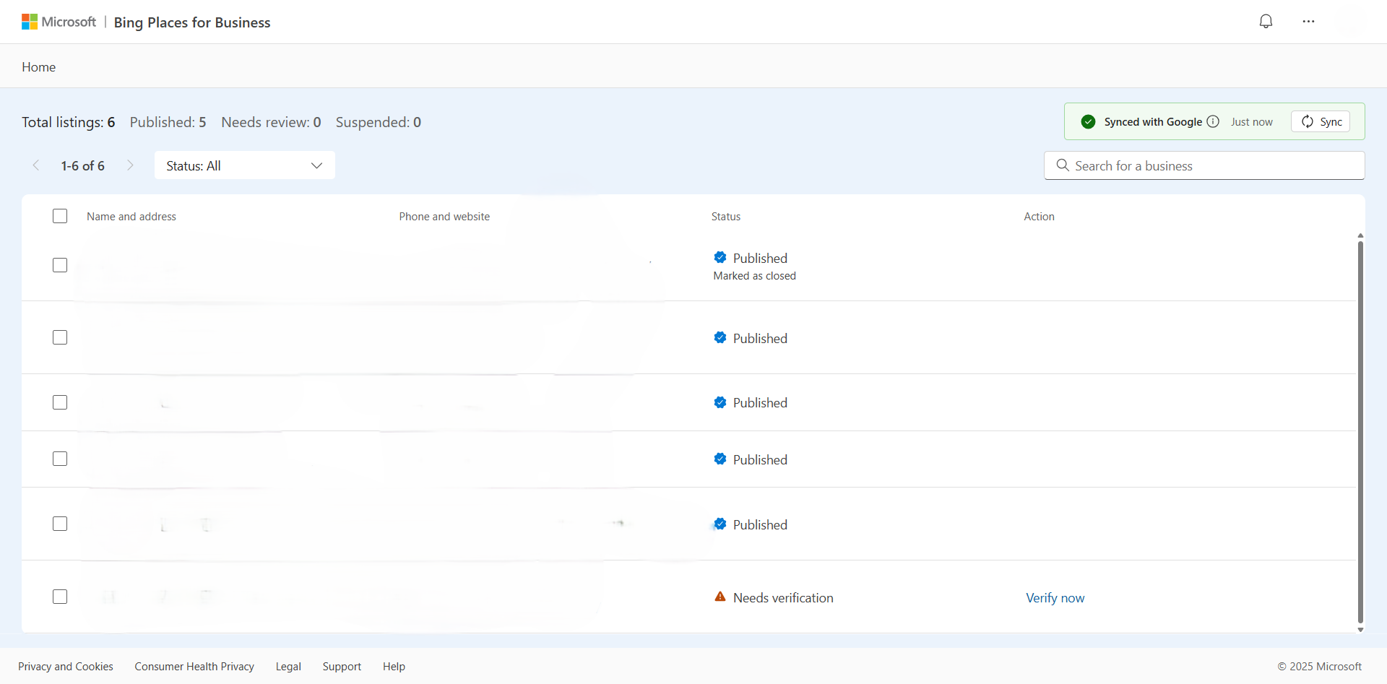This screenshot has width=1387, height=684.
Task: Click the info icon next to Synced with Google
Action: point(1213,121)
